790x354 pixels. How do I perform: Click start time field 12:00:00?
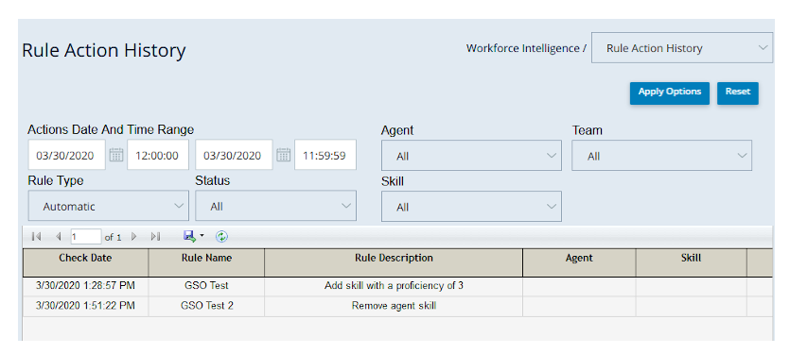coord(158,155)
